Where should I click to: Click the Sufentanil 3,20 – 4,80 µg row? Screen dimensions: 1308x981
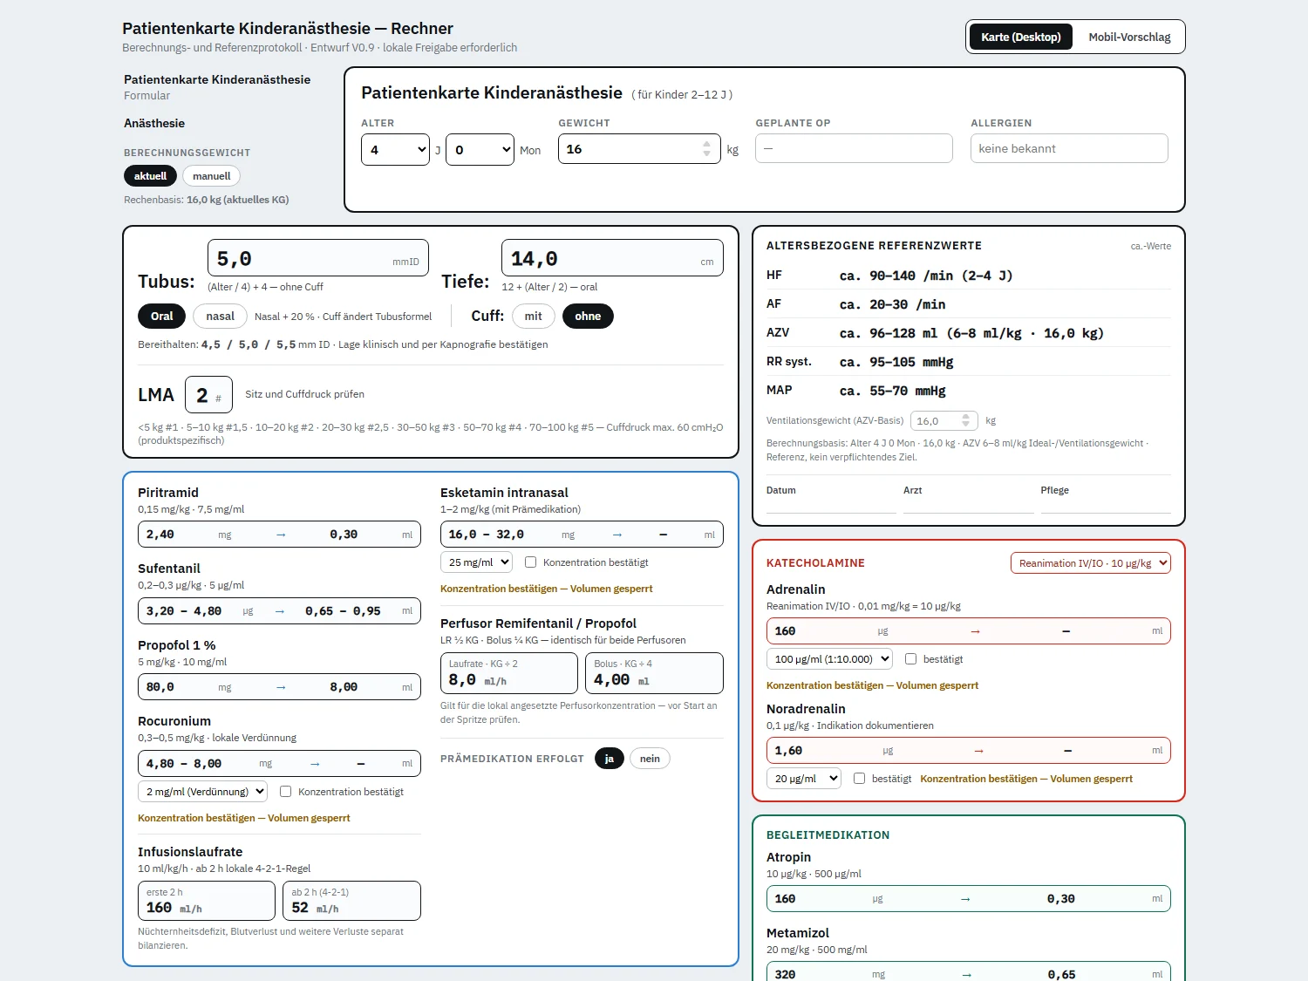279,610
